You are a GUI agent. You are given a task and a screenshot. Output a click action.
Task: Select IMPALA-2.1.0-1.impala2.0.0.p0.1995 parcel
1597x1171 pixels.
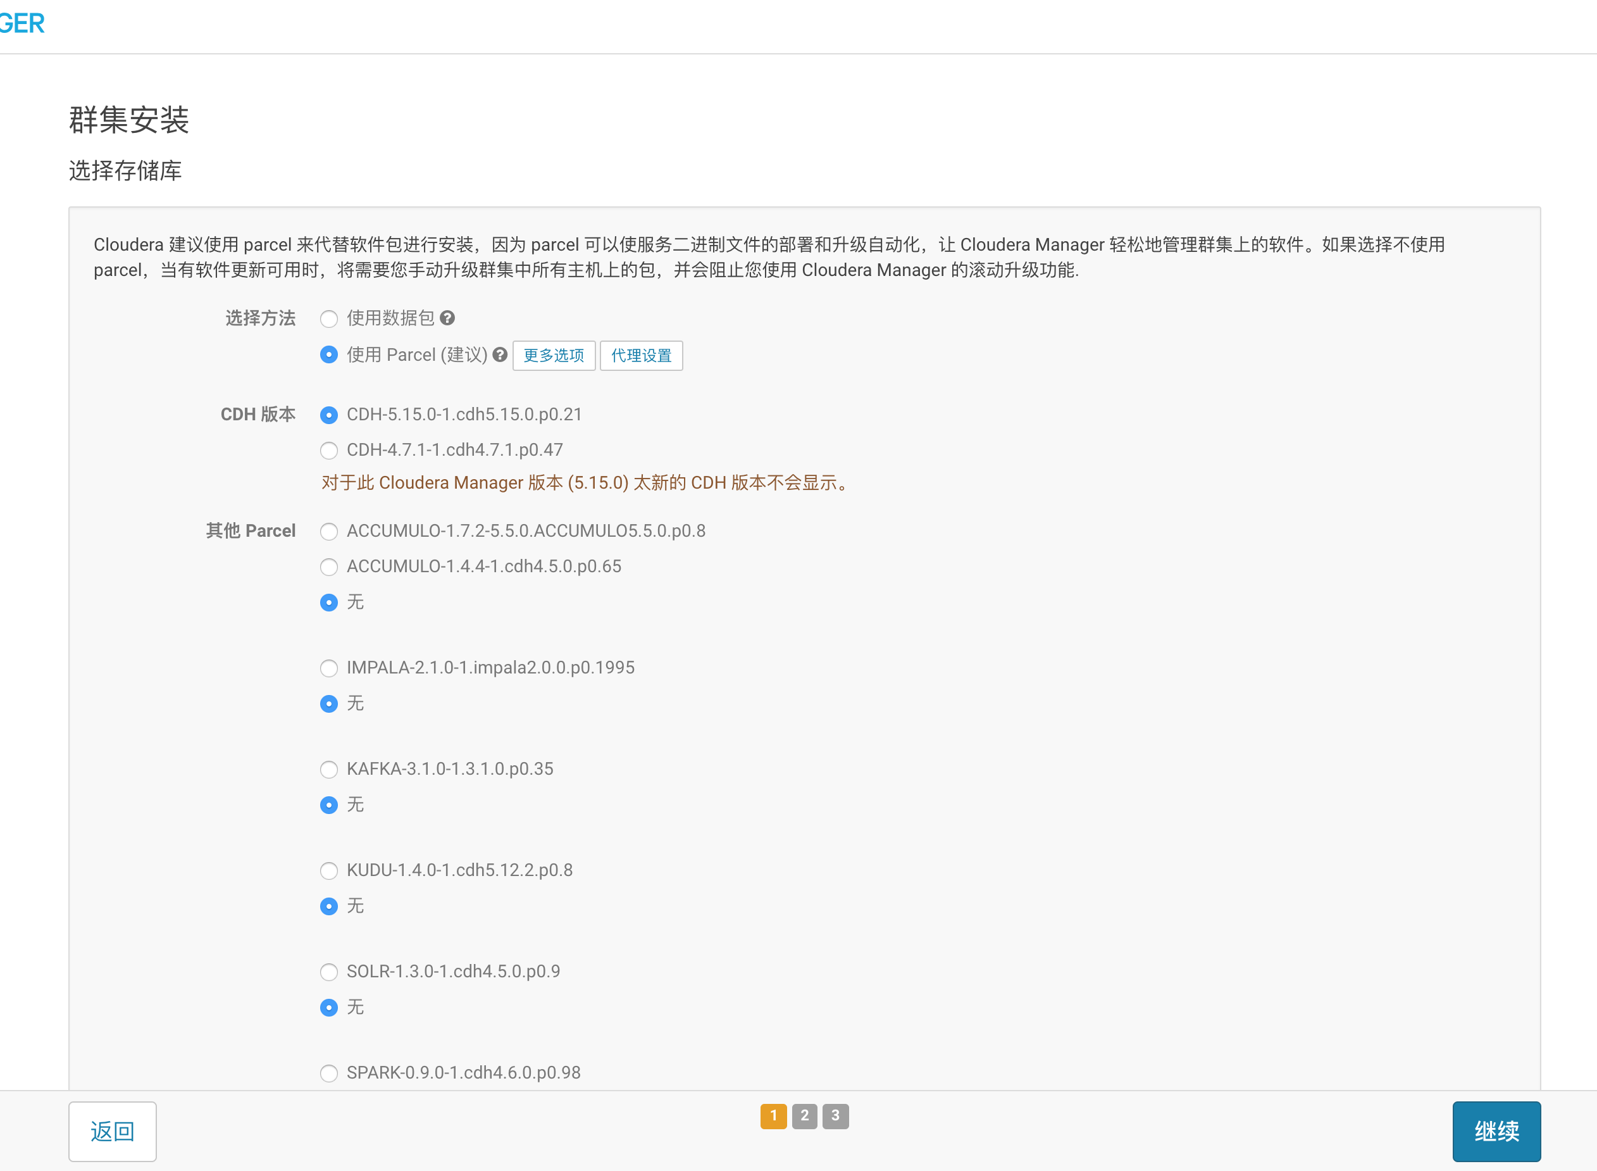[329, 668]
